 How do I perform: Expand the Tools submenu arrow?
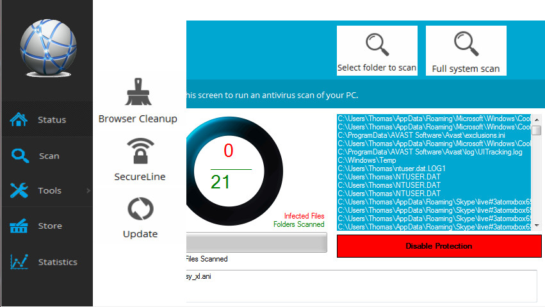88,190
